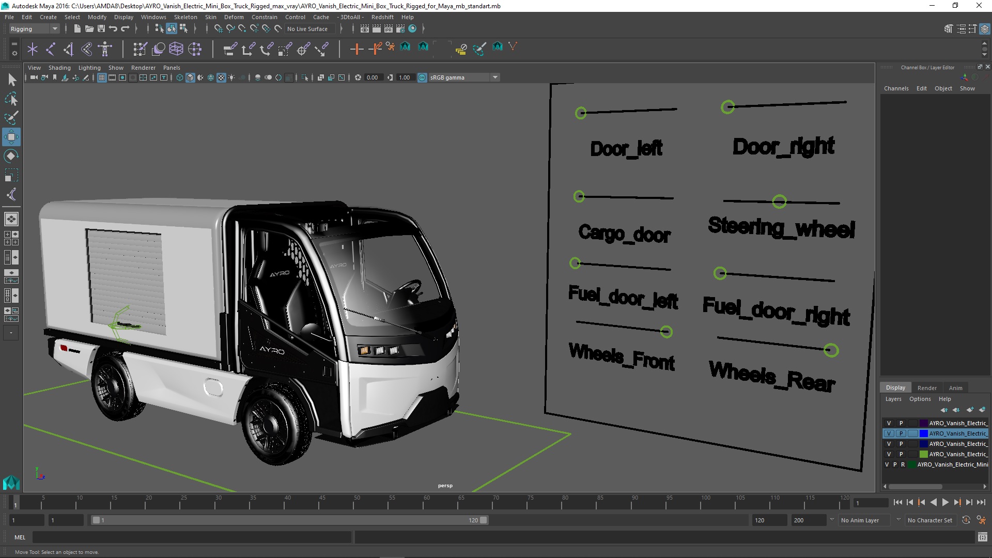This screenshot has height=558, width=992.
Task: Toggle V visibility of first layer
Action: click(889, 423)
